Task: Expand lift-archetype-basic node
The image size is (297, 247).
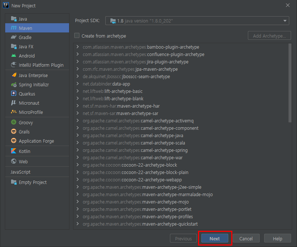Action: (78, 91)
